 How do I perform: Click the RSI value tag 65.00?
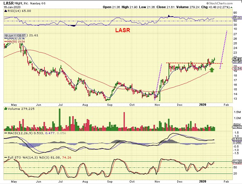(237, 18)
